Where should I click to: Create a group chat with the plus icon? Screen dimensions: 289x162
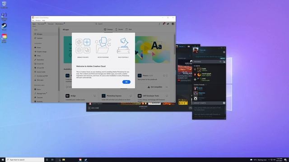point(224,103)
